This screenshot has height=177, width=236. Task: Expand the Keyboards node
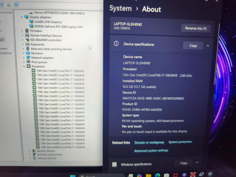click(x=23, y=44)
